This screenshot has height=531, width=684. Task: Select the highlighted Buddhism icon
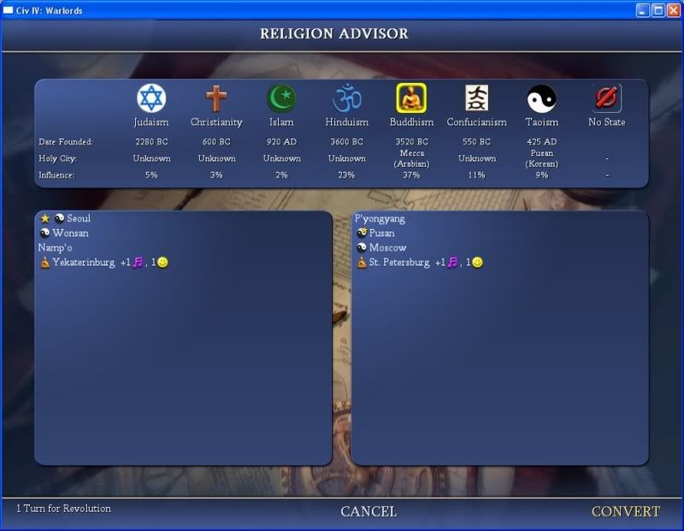tap(411, 98)
